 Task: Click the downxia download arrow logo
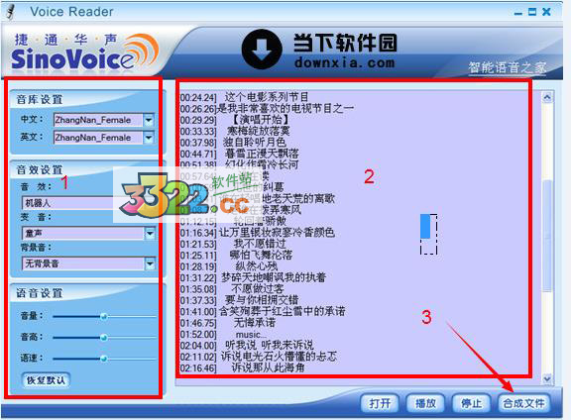[x=262, y=50]
